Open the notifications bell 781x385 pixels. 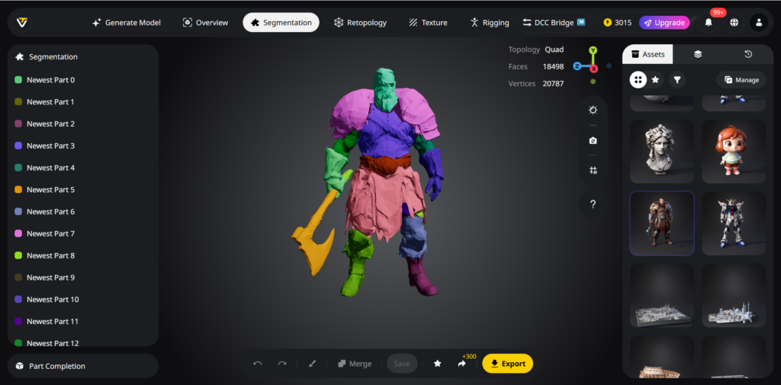click(x=709, y=23)
